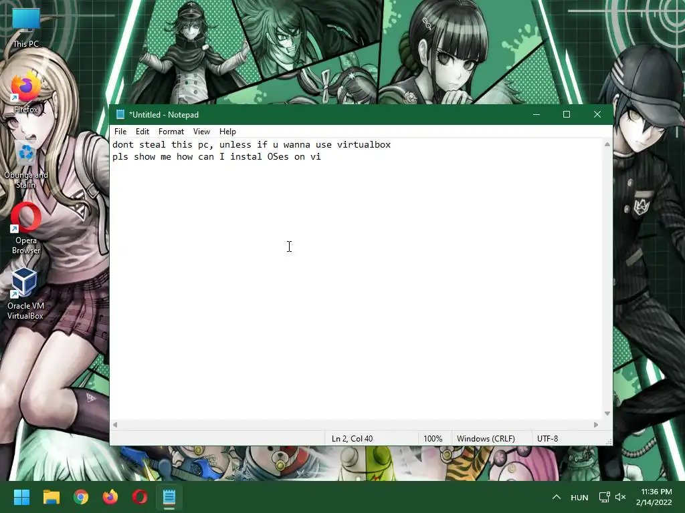Open Notepad Edit menu
685x513 pixels.
point(142,132)
